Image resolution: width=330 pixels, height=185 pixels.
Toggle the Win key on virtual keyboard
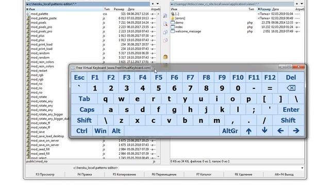click(100, 131)
